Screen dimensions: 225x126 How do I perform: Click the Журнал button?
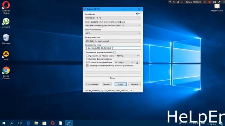pos(107,84)
